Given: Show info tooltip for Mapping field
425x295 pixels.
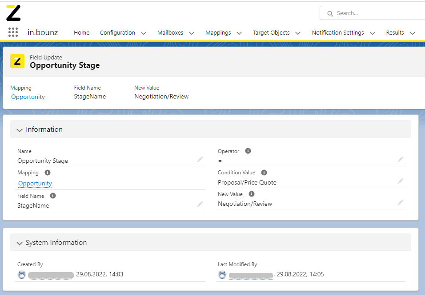Looking at the screenshot, I should click(x=48, y=173).
